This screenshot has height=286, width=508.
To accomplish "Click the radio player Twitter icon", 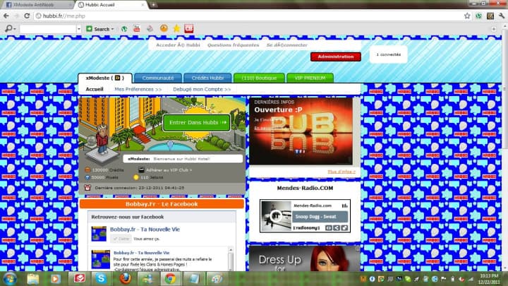I will point(344,228).
